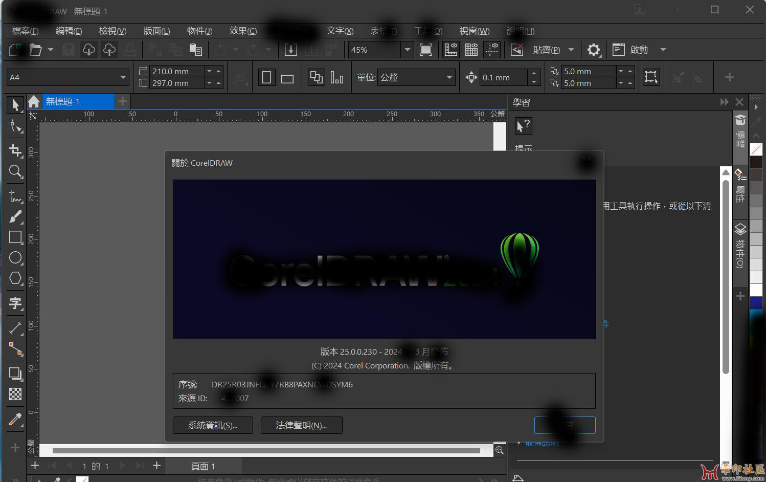Choose the Drop Shadow tool
Screen dimensions: 766x482
coord(15,374)
